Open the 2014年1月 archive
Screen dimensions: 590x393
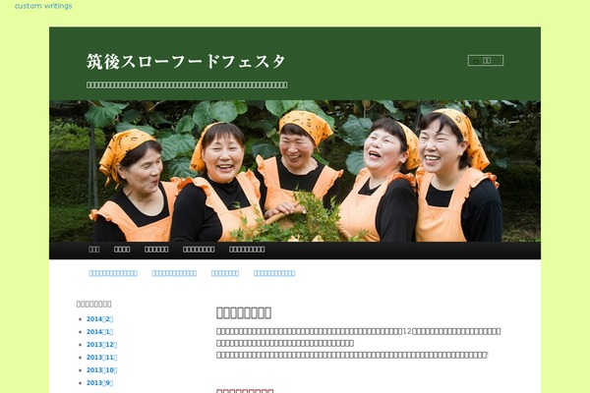coord(99,332)
